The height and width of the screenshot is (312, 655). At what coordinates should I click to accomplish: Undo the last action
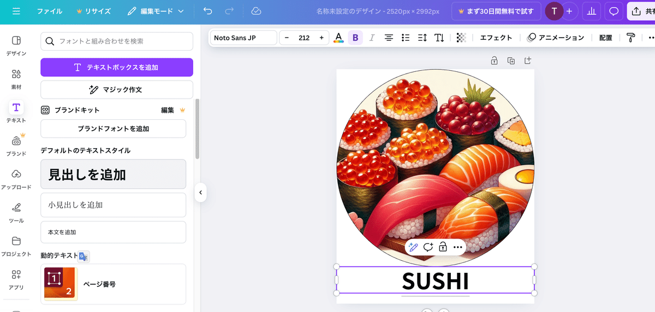(207, 11)
